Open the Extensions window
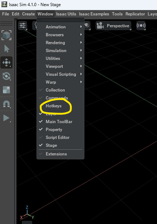Viewport: 157px width, 224px height. (x=60, y=154)
